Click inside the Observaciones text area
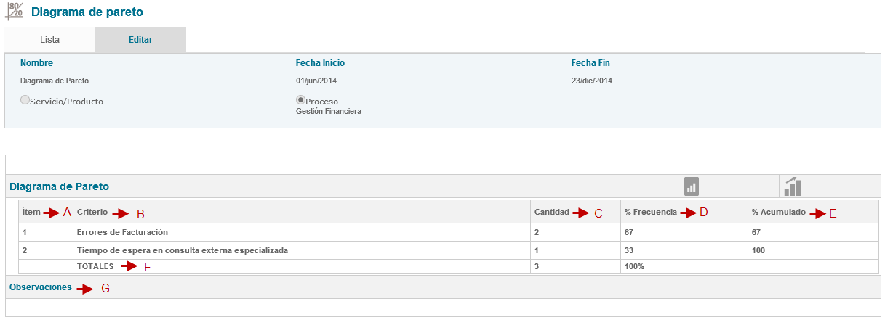This screenshot has height=333, width=885. pos(442,308)
